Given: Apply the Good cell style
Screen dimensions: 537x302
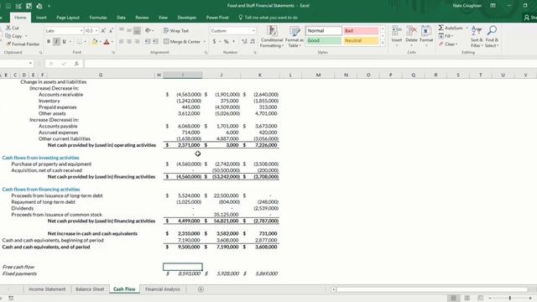Looking at the screenshot, I should (324, 40).
